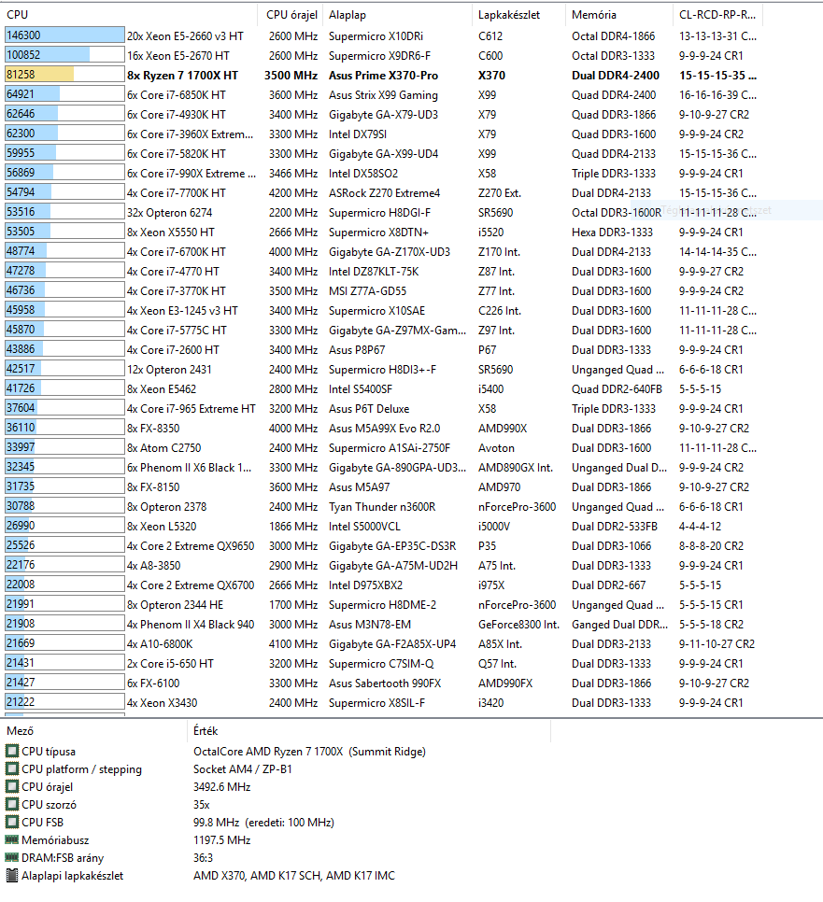The width and height of the screenshot is (823, 902).
Task: Click the Tyan Thunder n3600R cell
Action: tap(382, 506)
